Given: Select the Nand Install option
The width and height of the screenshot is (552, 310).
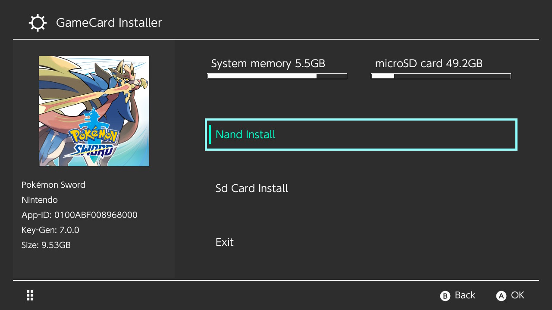Looking at the screenshot, I should [x=361, y=135].
